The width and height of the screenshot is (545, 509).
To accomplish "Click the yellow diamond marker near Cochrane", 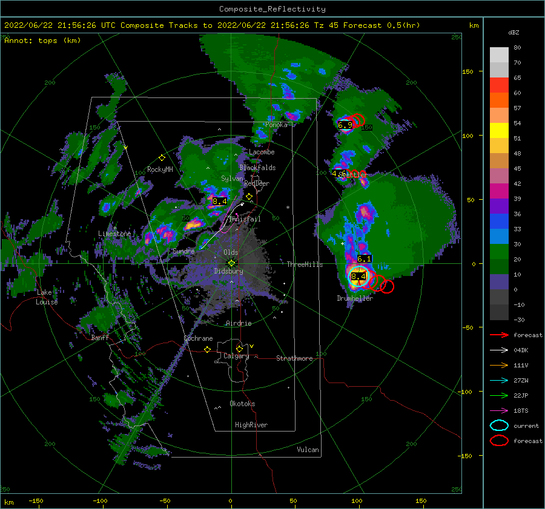I will 208,350.
